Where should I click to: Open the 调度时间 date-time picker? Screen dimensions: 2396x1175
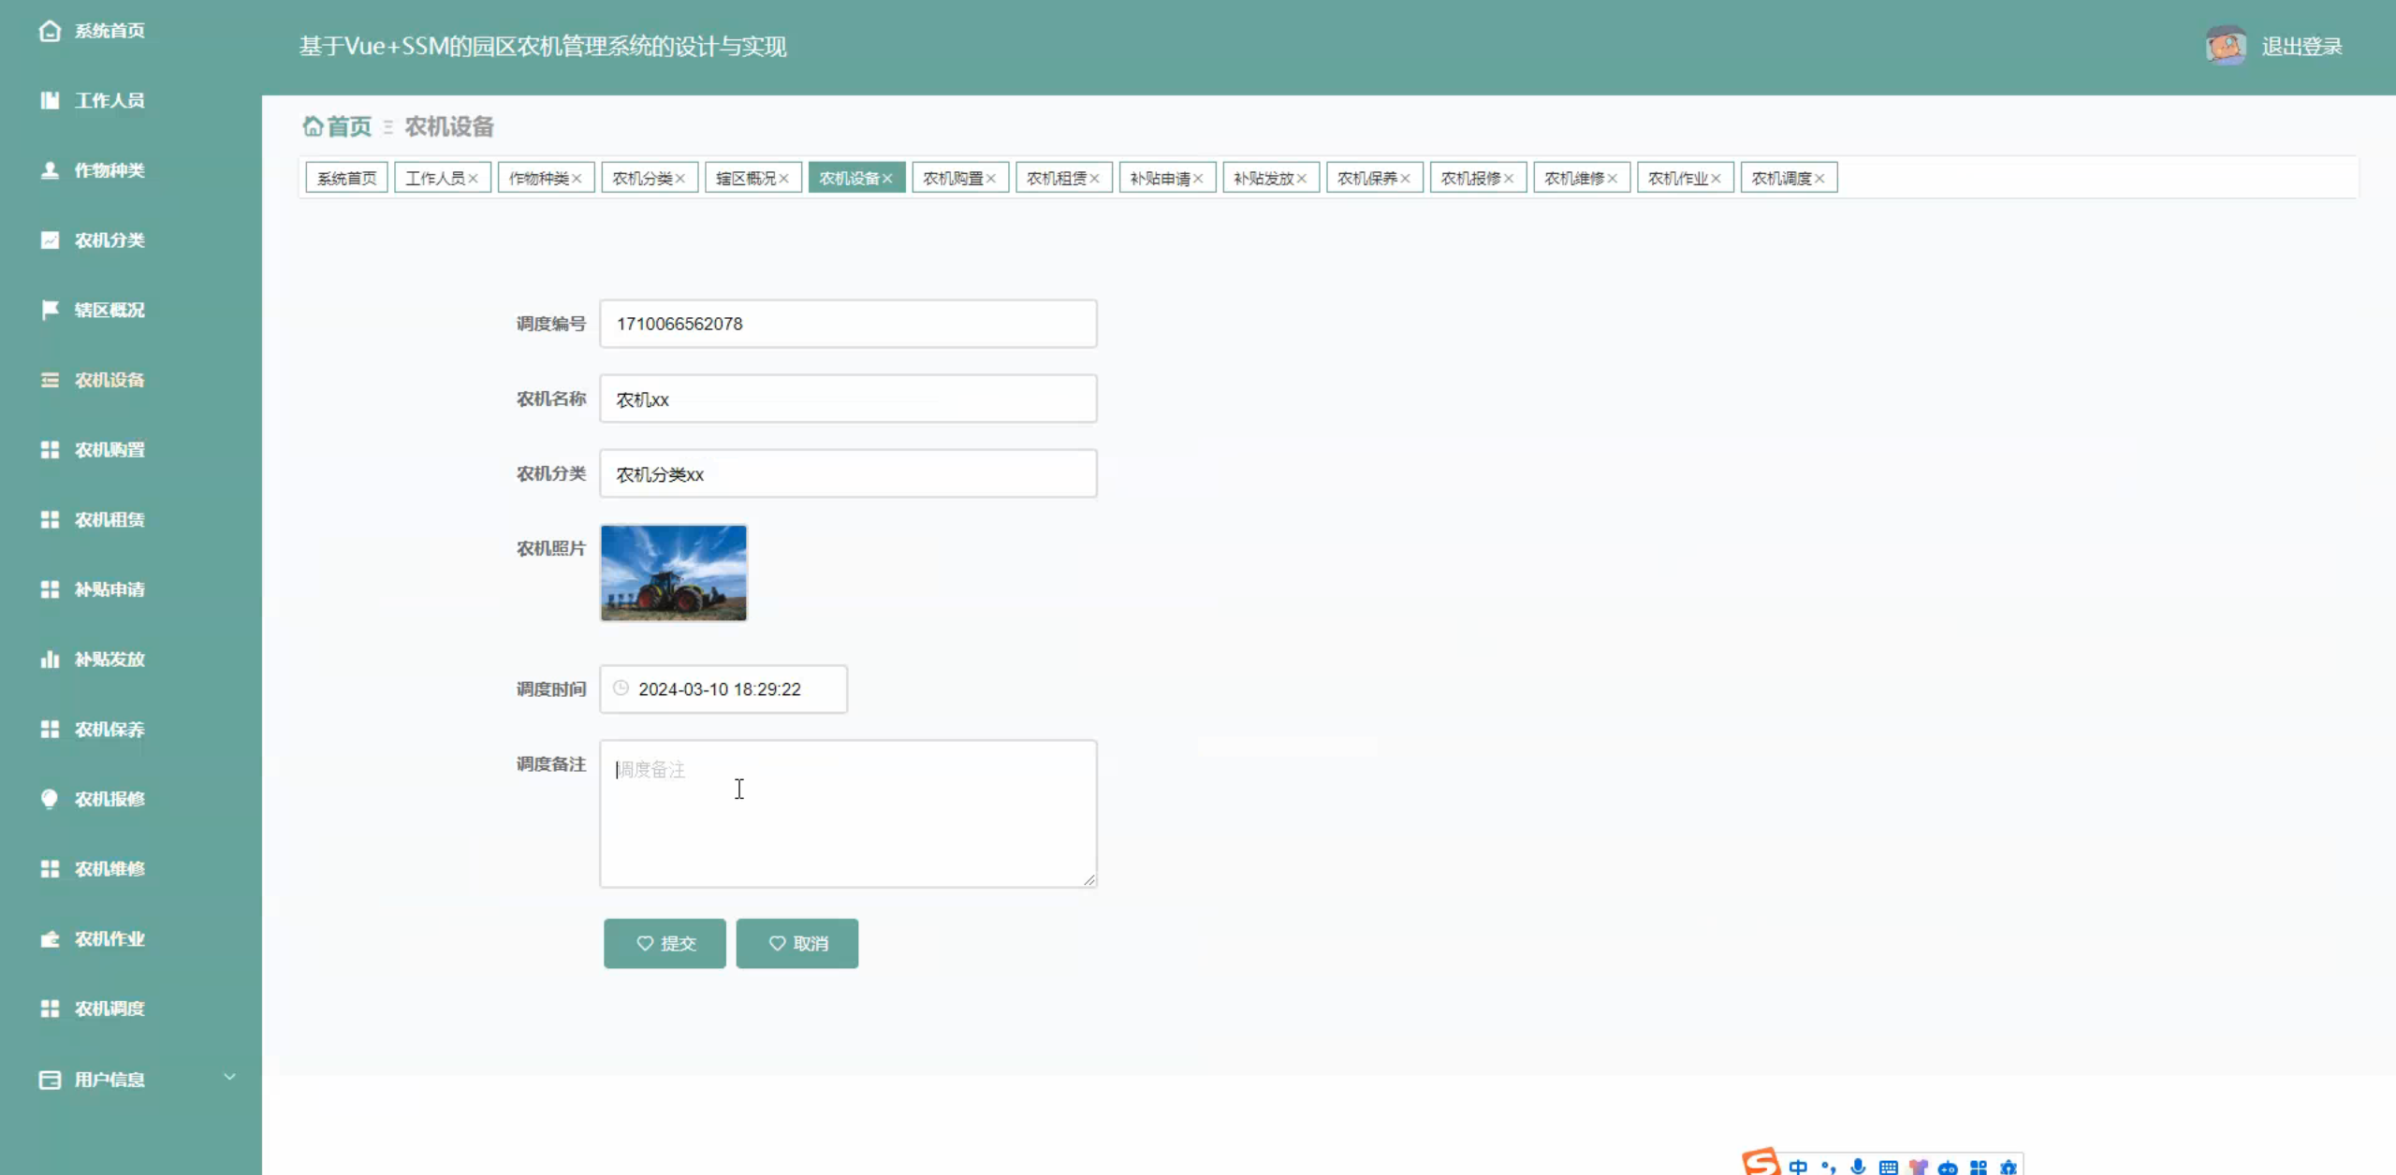click(x=723, y=689)
